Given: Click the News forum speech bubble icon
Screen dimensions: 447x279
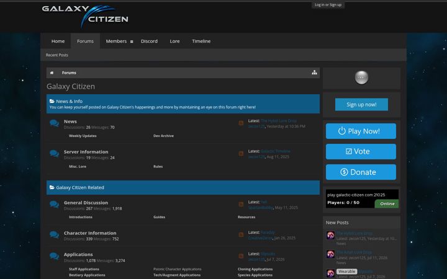Looking at the screenshot, I should (54, 123).
